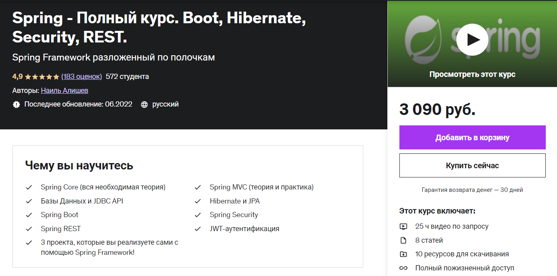Viewport: 557px width, 276px height.
Task: Click the last update badge icon
Action: coord(16,105)
